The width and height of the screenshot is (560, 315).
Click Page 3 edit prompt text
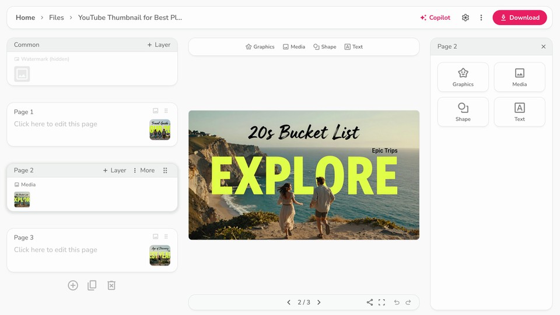(55, 250)
